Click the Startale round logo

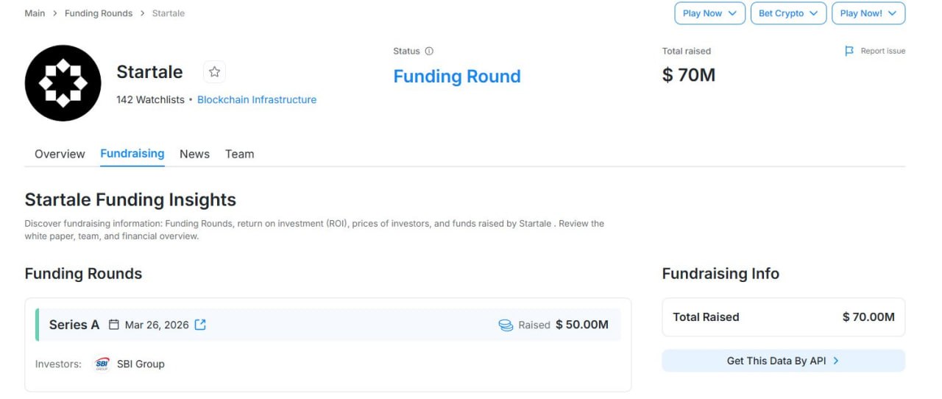[63, 83]
